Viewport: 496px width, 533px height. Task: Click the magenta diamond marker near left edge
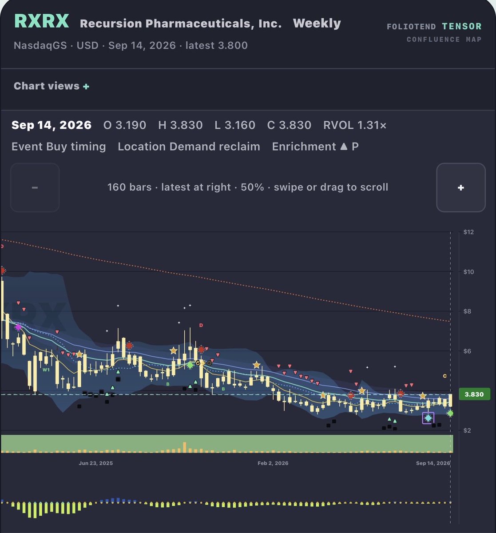coord(18,327)
